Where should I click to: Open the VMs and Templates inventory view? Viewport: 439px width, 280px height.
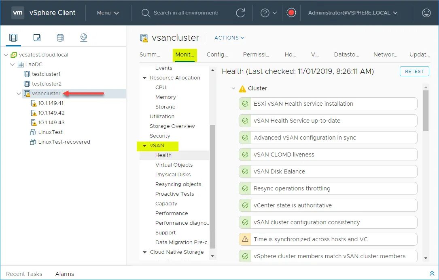37,37
